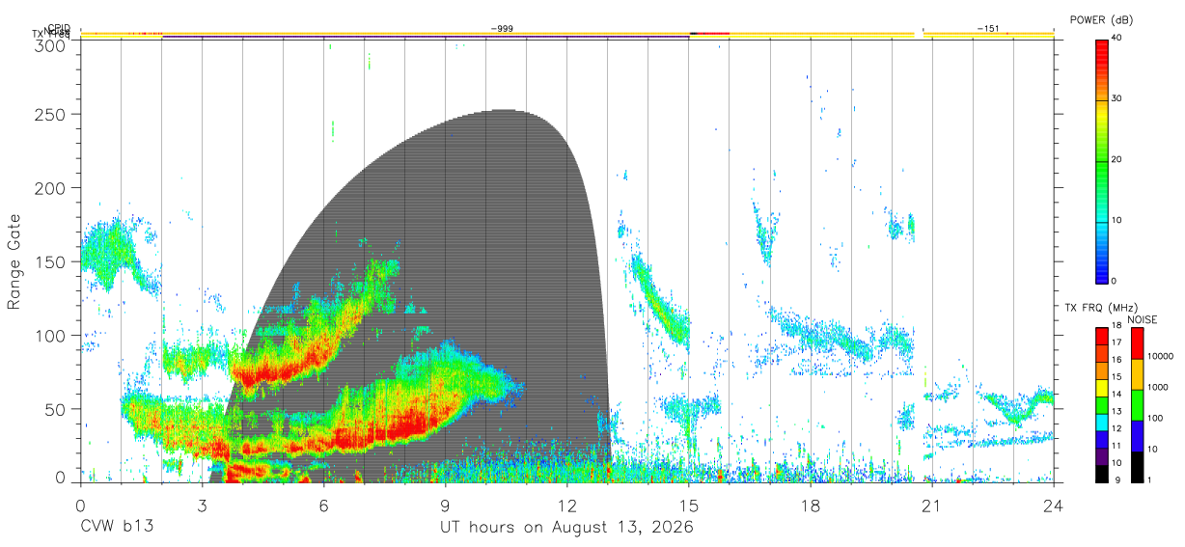Image resolution: width=1185 pixels, height=547 pixels.
Task: Click the yellow 14-15 MHz TX FRQ swatch
Action: 1101,389
